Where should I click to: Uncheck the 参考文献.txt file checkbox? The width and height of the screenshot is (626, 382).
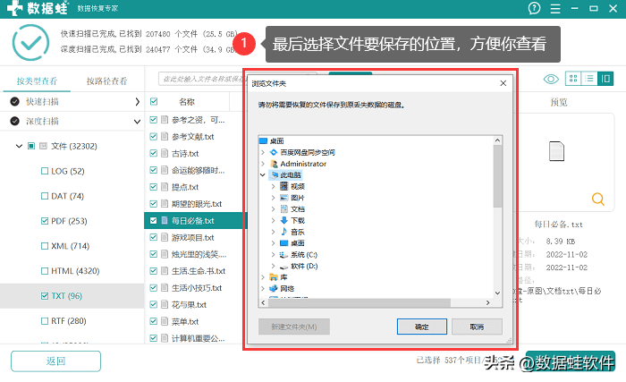(x=153, y=137)
